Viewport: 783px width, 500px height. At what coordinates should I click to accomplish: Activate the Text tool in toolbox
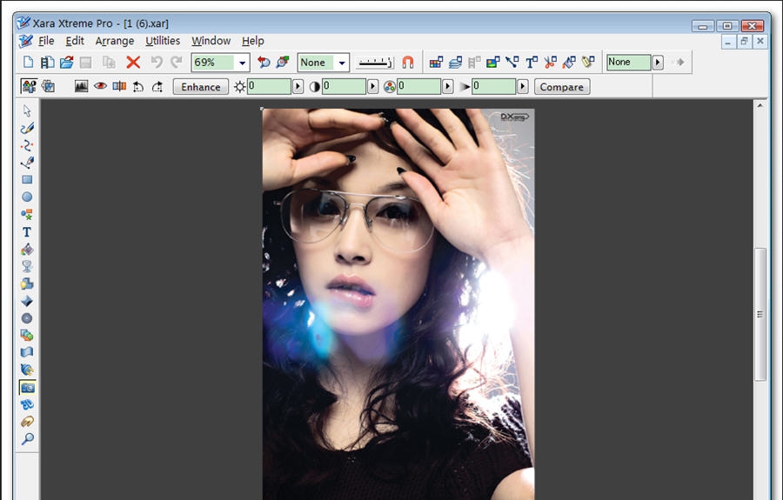(27, 232)
